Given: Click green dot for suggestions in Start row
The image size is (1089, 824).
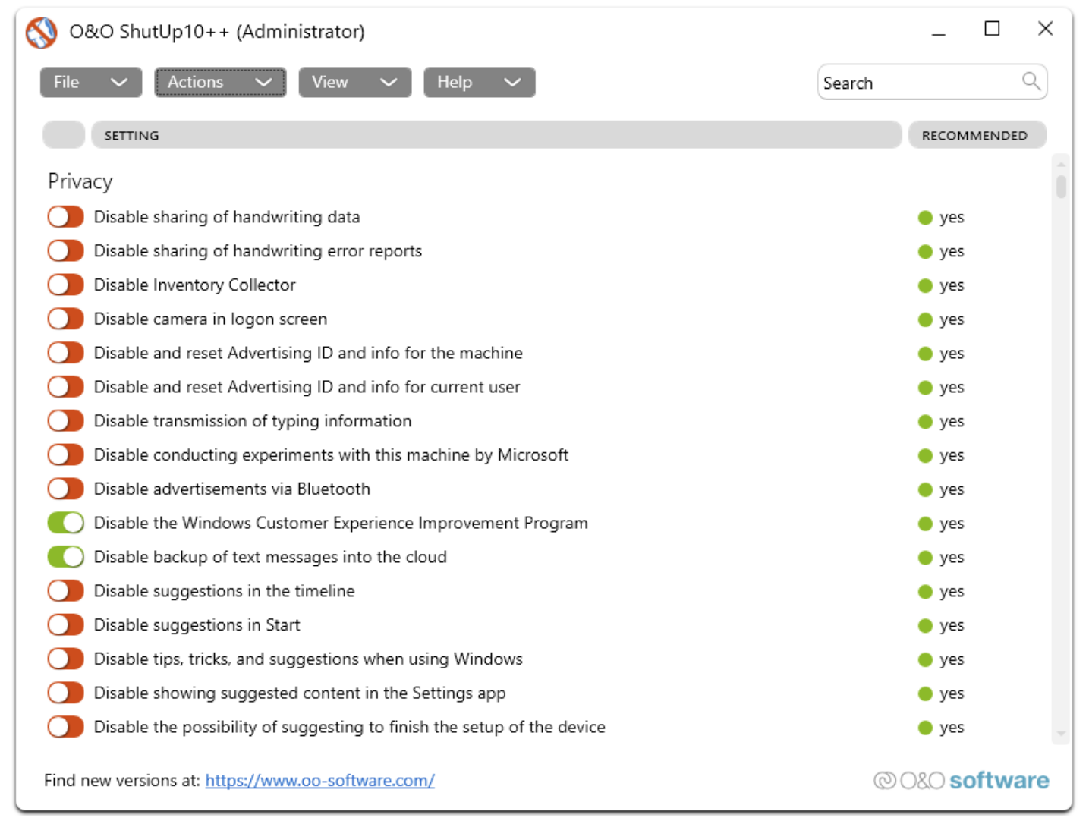Looking at the screenshot, I should (925, 626).
